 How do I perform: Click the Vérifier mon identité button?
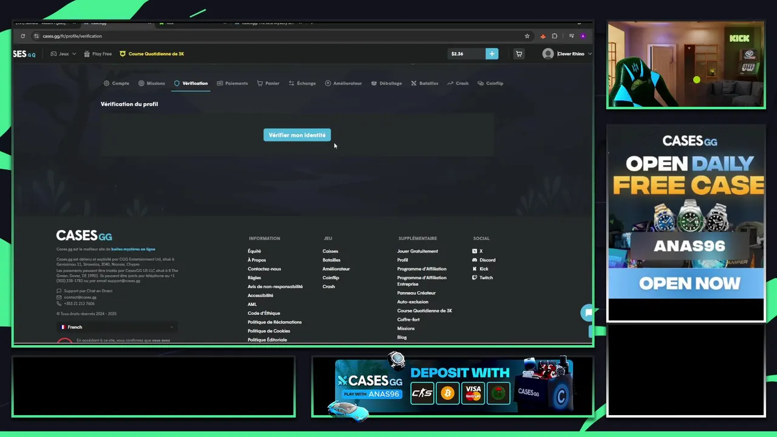pyautogui.click(x=297, y=135)
